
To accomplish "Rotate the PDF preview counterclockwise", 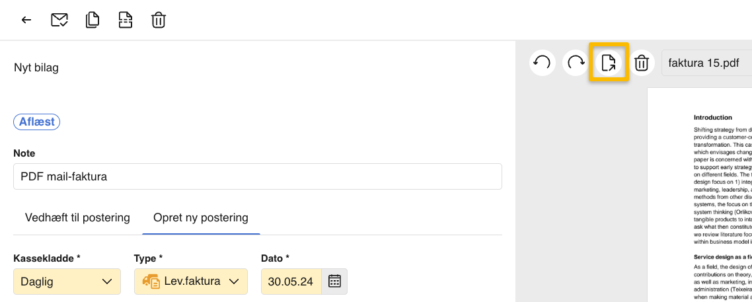I will (542, 63).
